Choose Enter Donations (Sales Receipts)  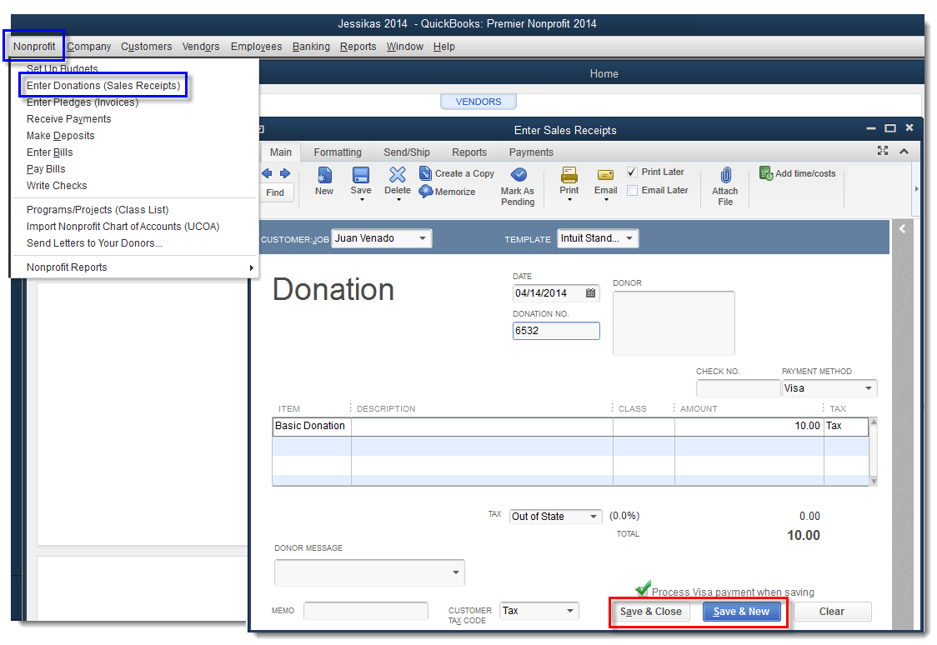[103, 85]
